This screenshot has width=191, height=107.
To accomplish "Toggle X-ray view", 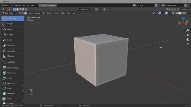I will 173,13.
